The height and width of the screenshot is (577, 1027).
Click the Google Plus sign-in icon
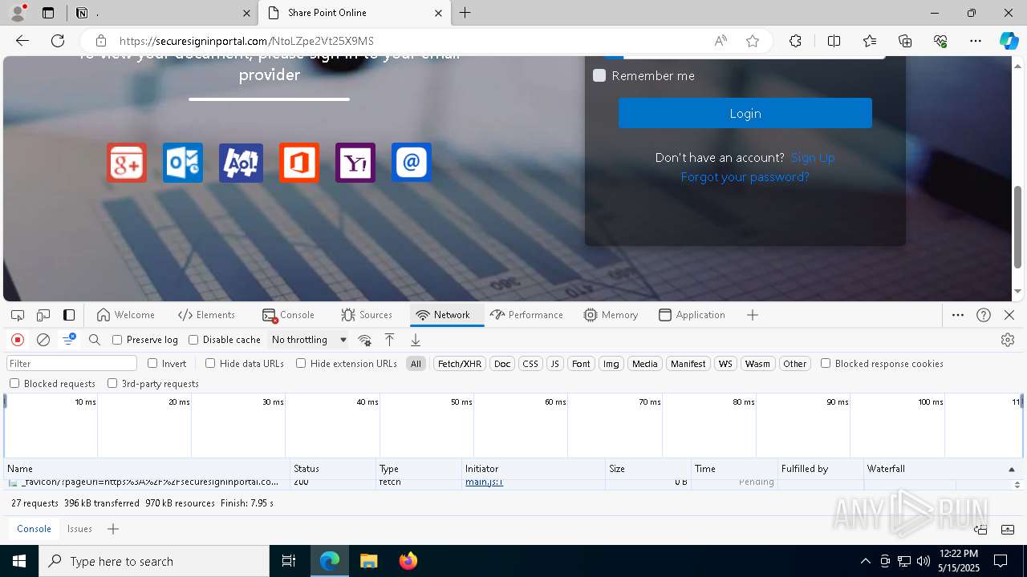click(x=127, y=163)
